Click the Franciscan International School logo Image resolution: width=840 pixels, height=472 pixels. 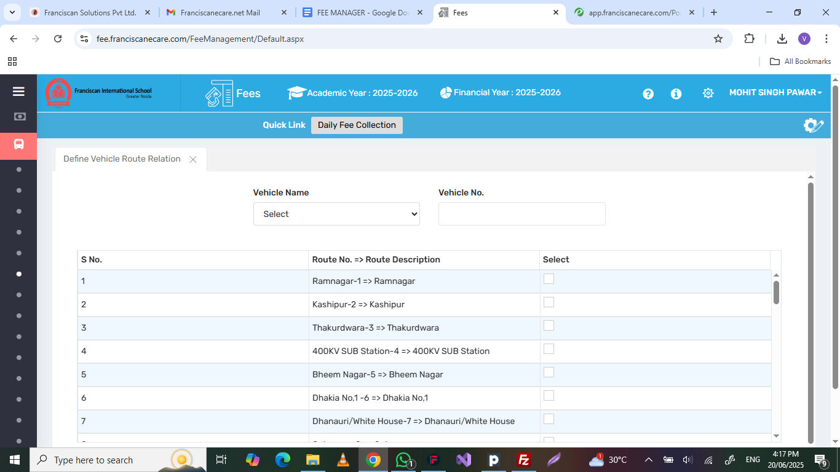click(98, 93)
